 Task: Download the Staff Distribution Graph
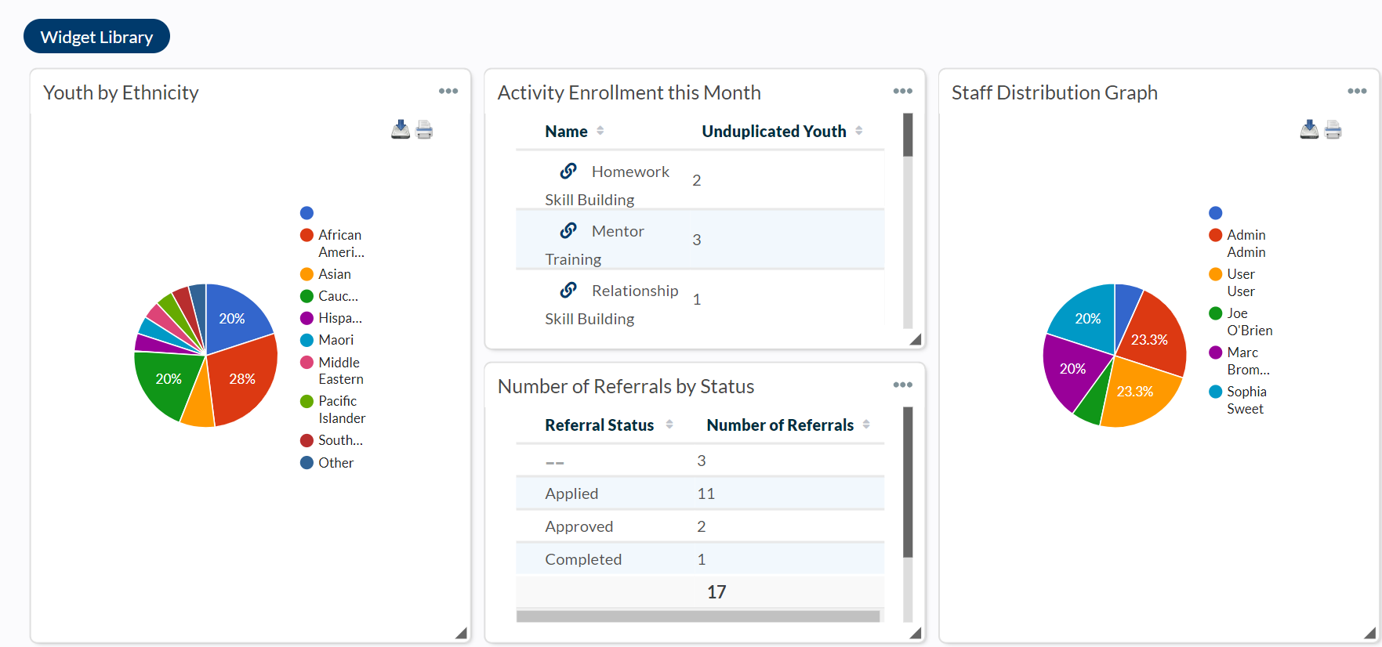[x=1309, y=129]
